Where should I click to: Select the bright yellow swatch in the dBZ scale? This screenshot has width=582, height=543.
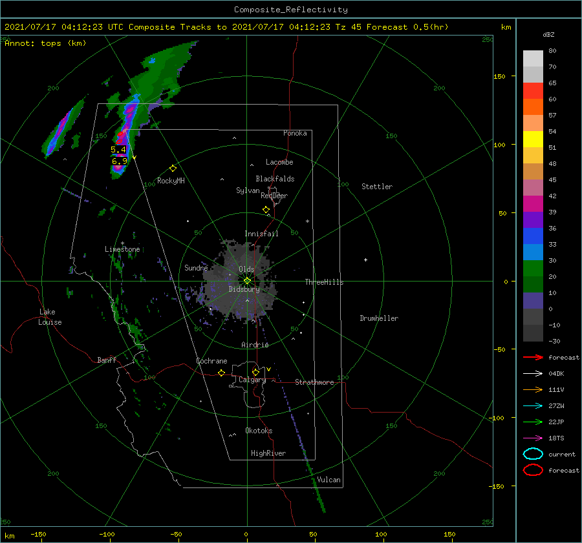(533, 139)
